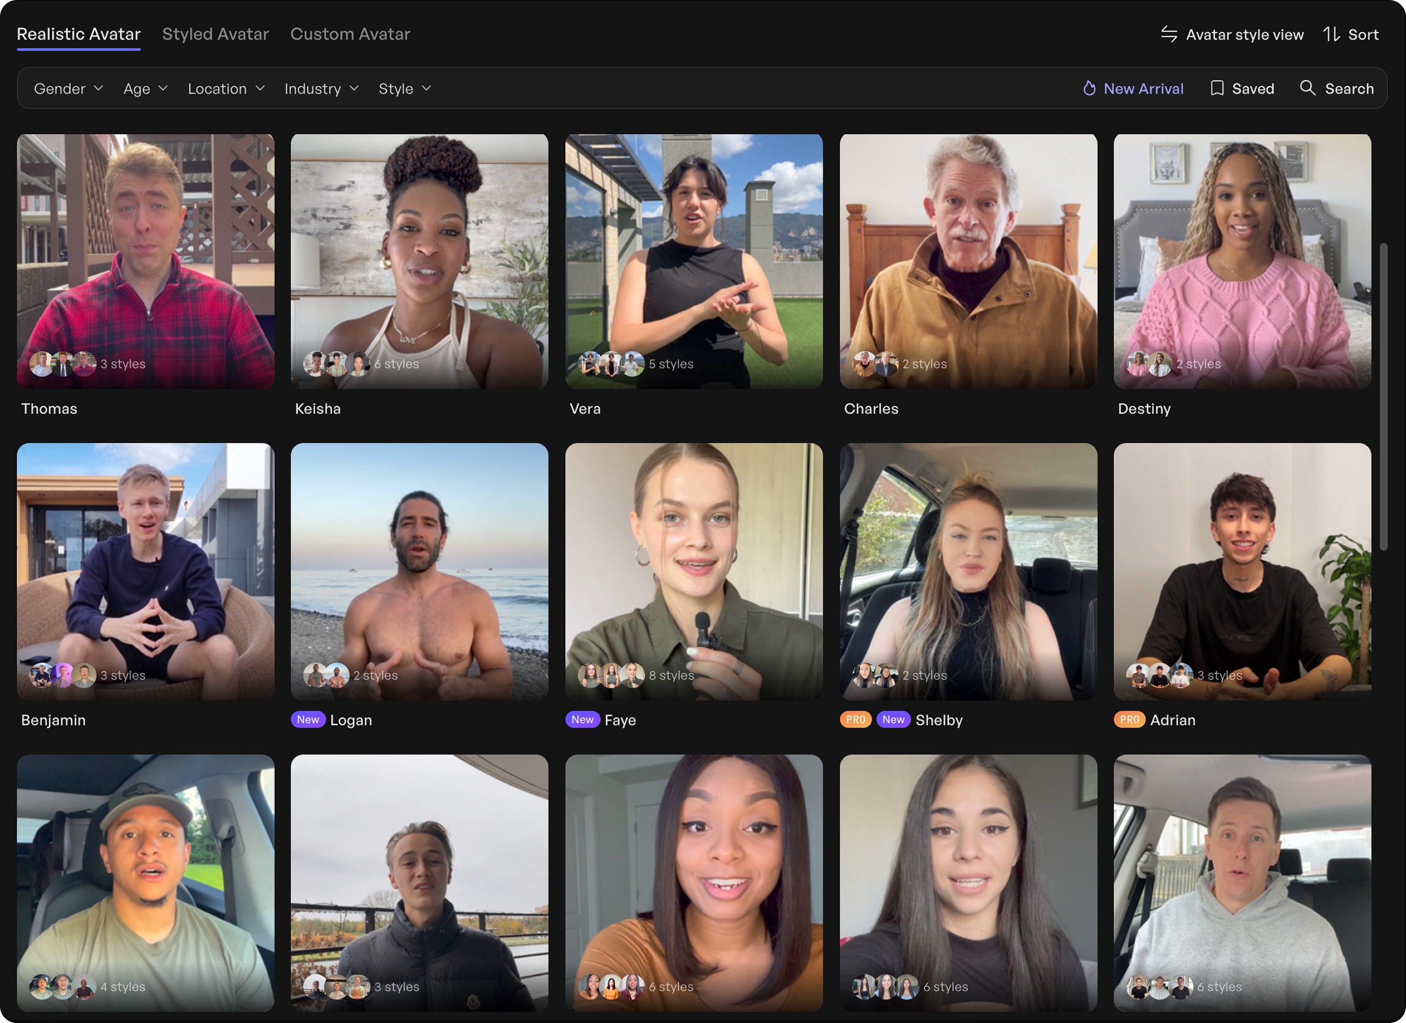This screenshot has height=1023, width=1406.
Task: Open the Custom Avatar tab
Action: click(350, 34)
